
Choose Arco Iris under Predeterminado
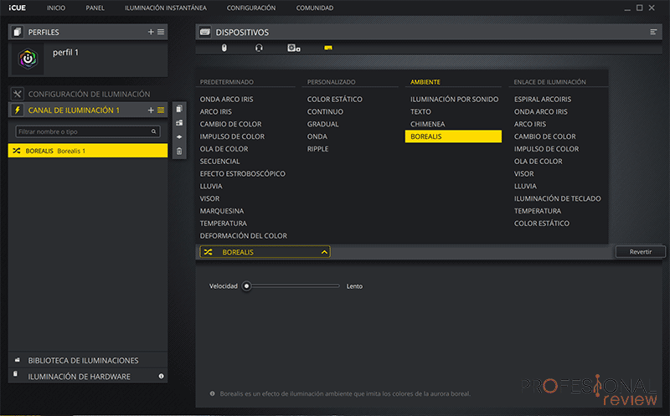click(x=216, y=111)
